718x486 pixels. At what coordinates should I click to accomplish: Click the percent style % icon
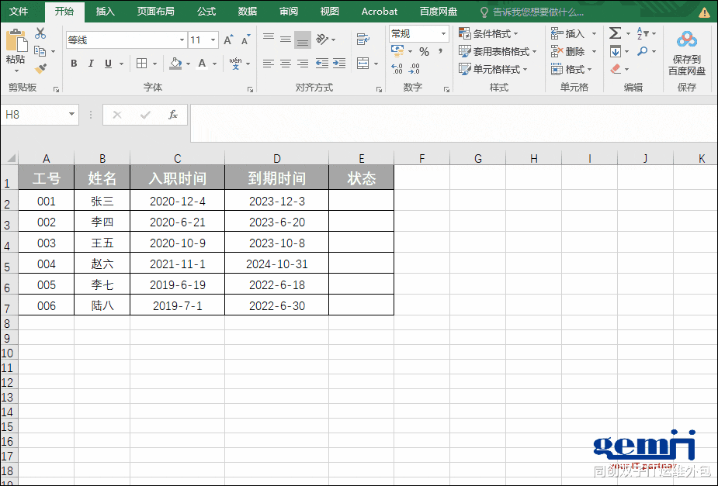click(424, 51)
